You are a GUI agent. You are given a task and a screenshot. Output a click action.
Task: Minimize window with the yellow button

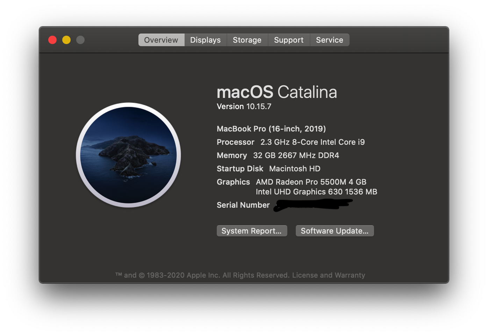[66, 40]
